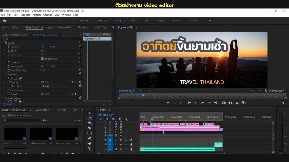The width and height of the screenshot is (289, 162).
Task: Enable voice-over record on A3
Action: (x=131, y=149)
